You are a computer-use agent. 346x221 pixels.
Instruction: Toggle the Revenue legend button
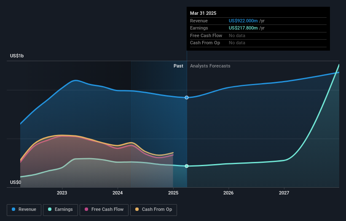pos(24,210)
